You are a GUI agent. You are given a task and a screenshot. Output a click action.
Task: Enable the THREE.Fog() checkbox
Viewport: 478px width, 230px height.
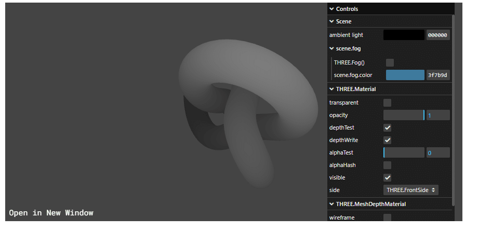(x=390, y=62)
